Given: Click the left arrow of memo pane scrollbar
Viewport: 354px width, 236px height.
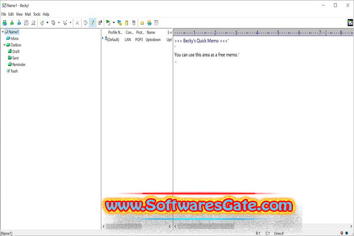Looking at the screenshot, I should pyautogui.click(x=176, y=226).
